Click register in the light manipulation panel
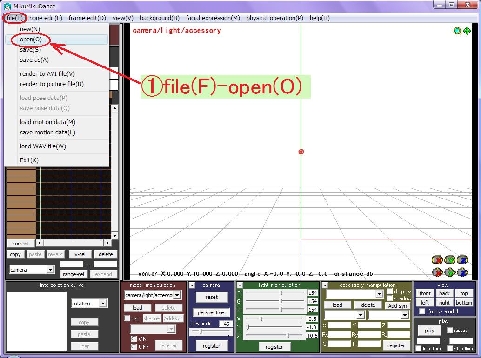481x358 pixels. click(x=274, y=347)
